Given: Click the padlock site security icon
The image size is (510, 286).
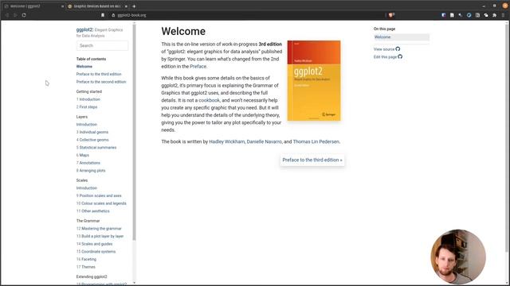Looking at the screenshot, I should click(x=113, y=15).
